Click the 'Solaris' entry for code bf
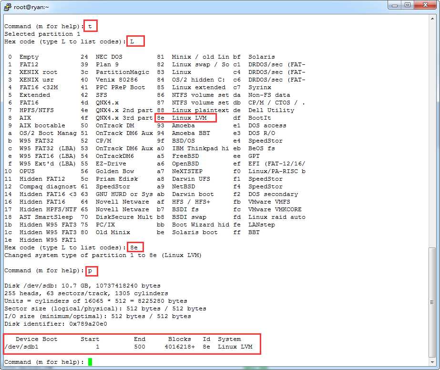 pyautogui.click(x=262, y=57)
